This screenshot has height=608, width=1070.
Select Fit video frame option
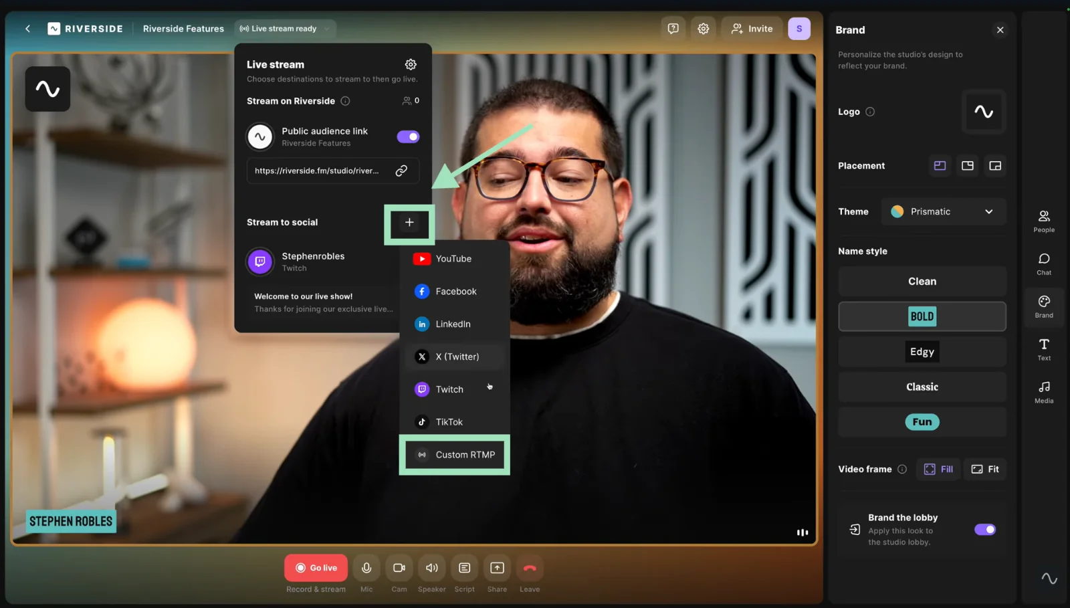(x=985, y=470)
